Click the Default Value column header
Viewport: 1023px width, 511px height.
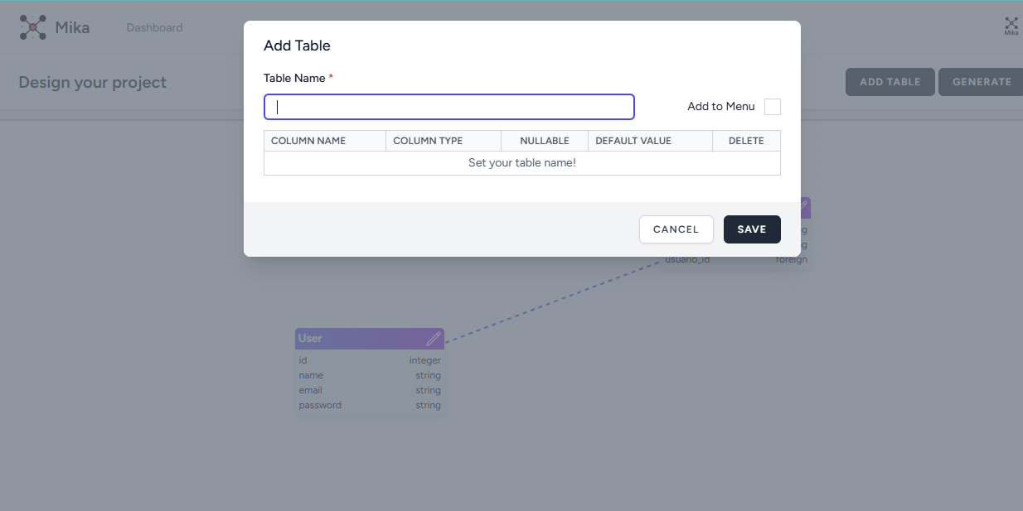(649, 141)
